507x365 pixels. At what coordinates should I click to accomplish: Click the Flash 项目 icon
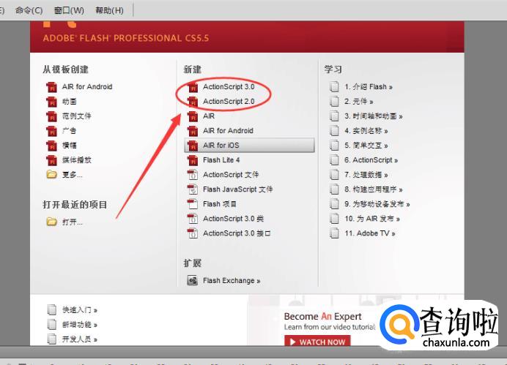click(193, 204)
